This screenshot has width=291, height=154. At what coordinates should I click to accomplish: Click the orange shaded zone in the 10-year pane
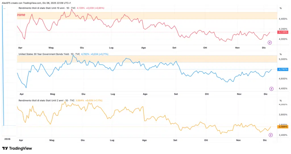pyautogui.click(x=171, y=16)
